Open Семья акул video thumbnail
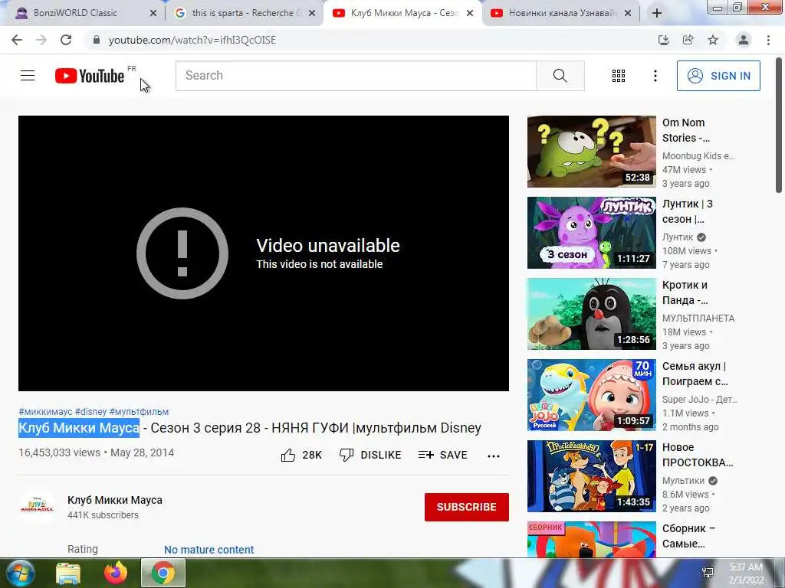The height and width of the screenshot is (588, 785). tap(591, 395)
